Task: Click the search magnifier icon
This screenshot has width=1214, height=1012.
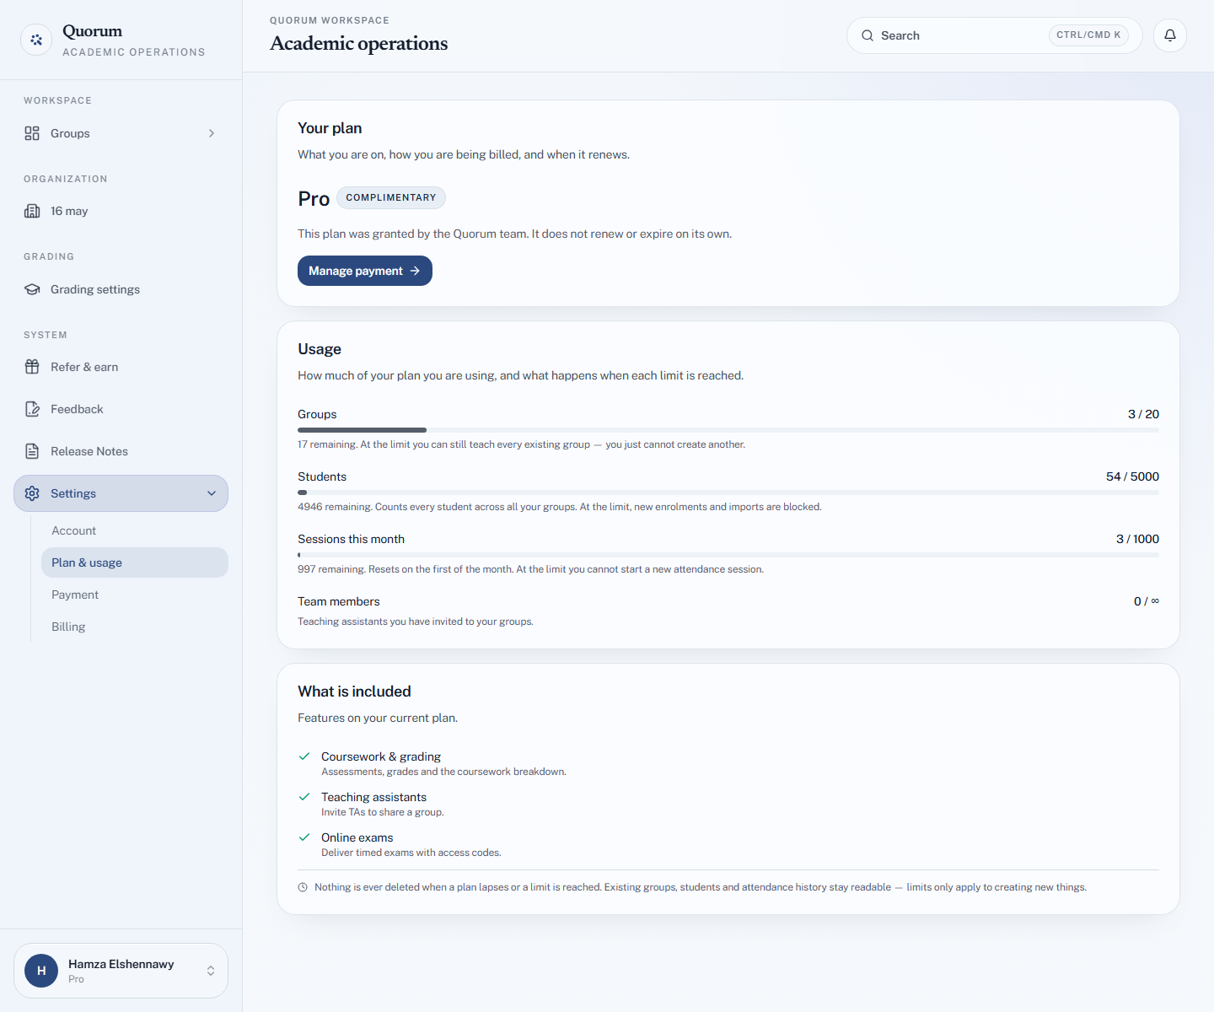Action: click(x=868, y=35)
